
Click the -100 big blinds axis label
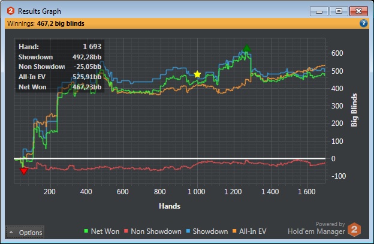[x=339, y=176]
